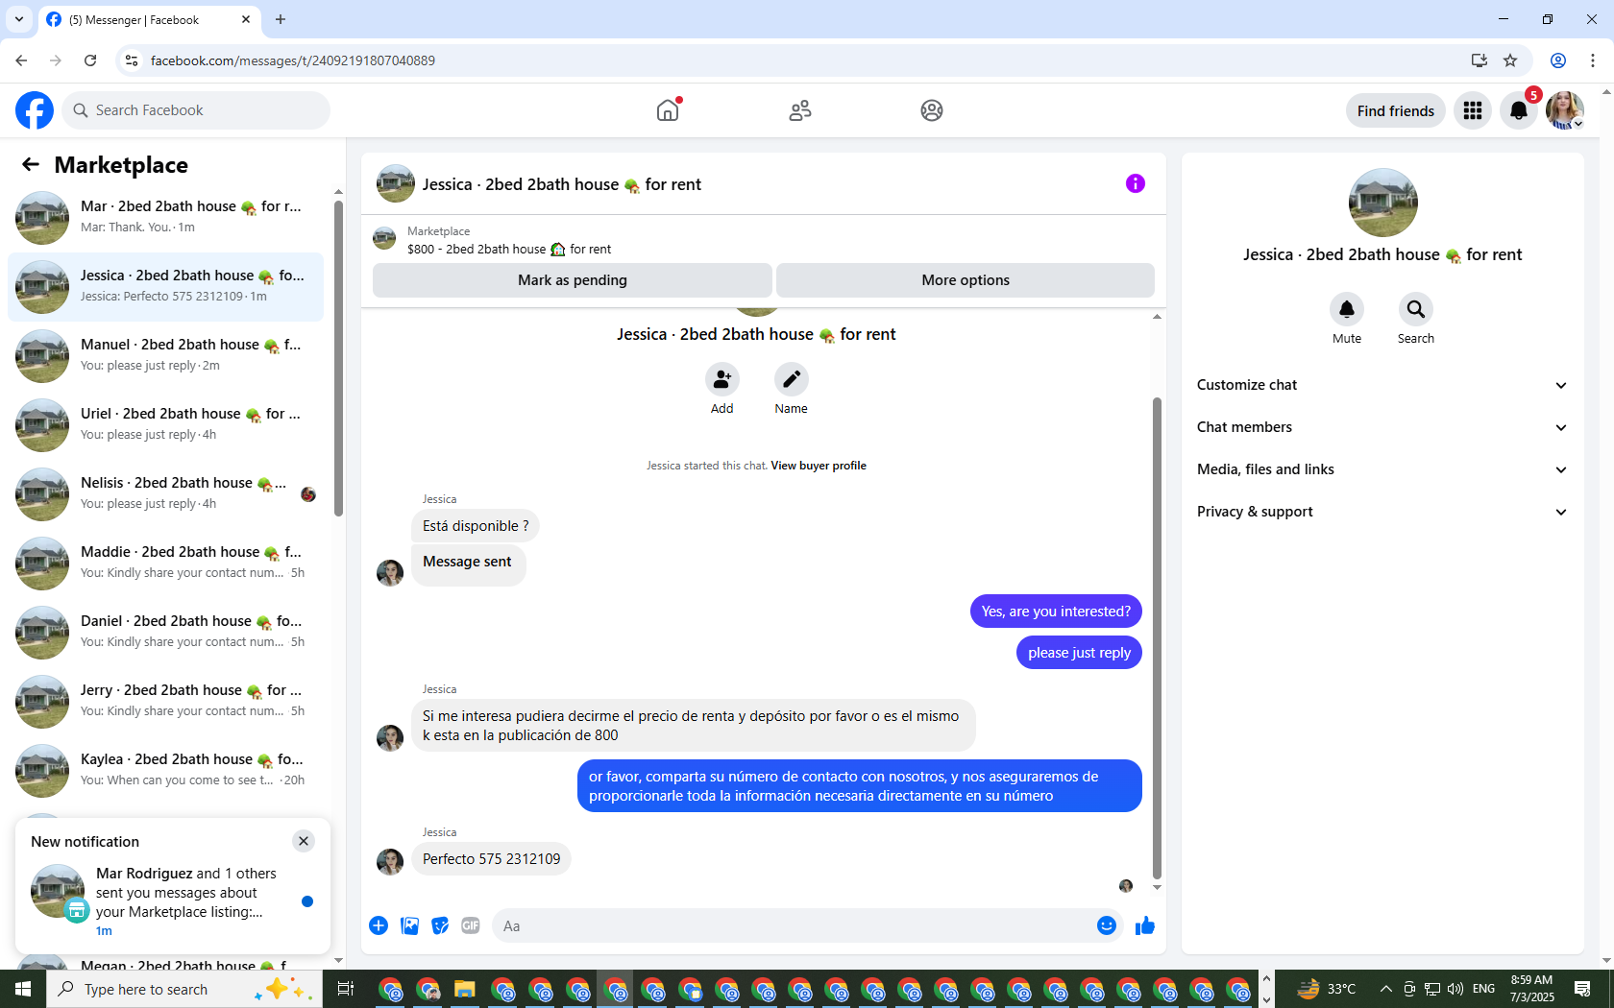Open chat with Maddie about house
Image resolution: width=1614 pixels, height=1008 pixels.
(x=165, y=563)
